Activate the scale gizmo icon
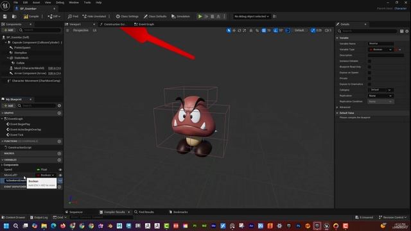The image size is (411, 231). pyautogui.click(x=245, y=31)
